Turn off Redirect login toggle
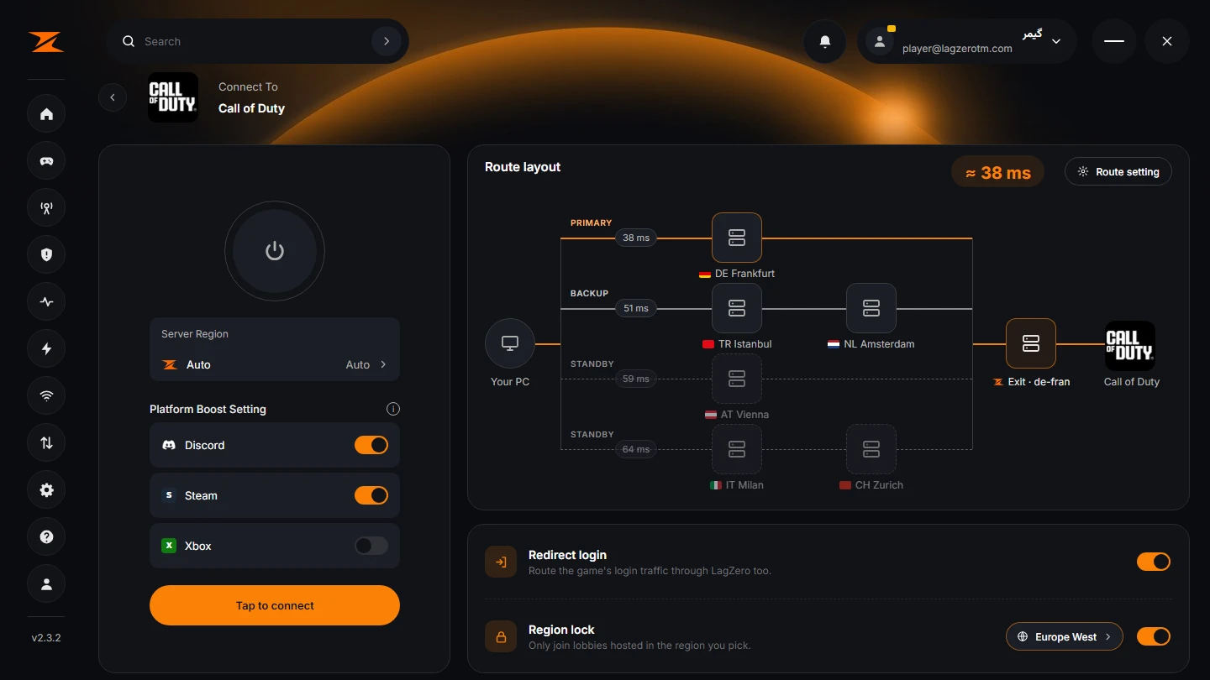1210x680 pixels. [1154, 562]
